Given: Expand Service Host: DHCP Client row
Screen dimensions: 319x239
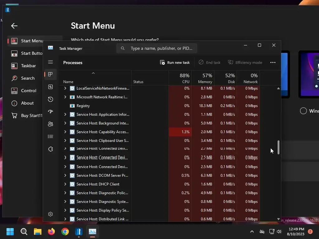Looking at the screenshot, I should tap(65, 184).
